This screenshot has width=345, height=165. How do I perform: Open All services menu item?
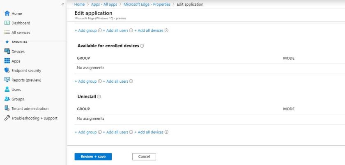(x=21, y=33)
